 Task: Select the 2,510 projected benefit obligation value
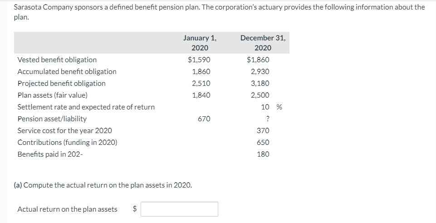coord(201,83)
